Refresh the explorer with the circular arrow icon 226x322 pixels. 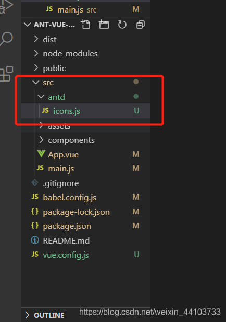click(122, 25)
